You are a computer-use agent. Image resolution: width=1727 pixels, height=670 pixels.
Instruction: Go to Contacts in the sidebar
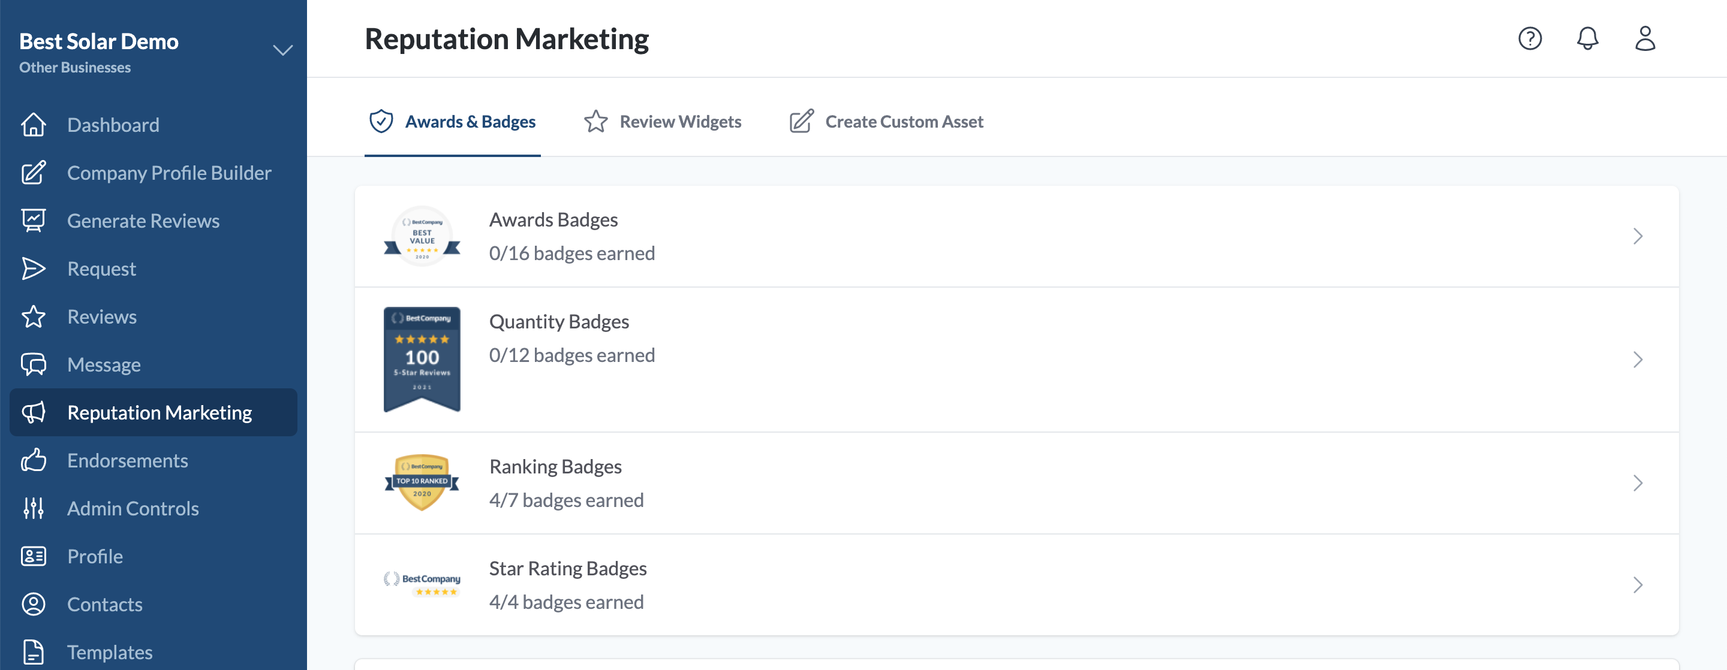104,604
